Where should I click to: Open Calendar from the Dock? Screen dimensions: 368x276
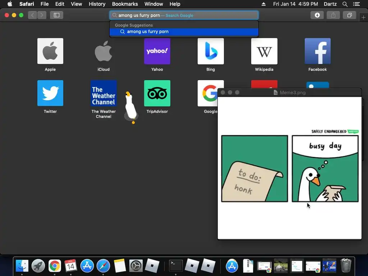pyautogui.click(x=71, y=266)
